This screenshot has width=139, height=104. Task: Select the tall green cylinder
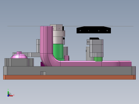(58, 51)
